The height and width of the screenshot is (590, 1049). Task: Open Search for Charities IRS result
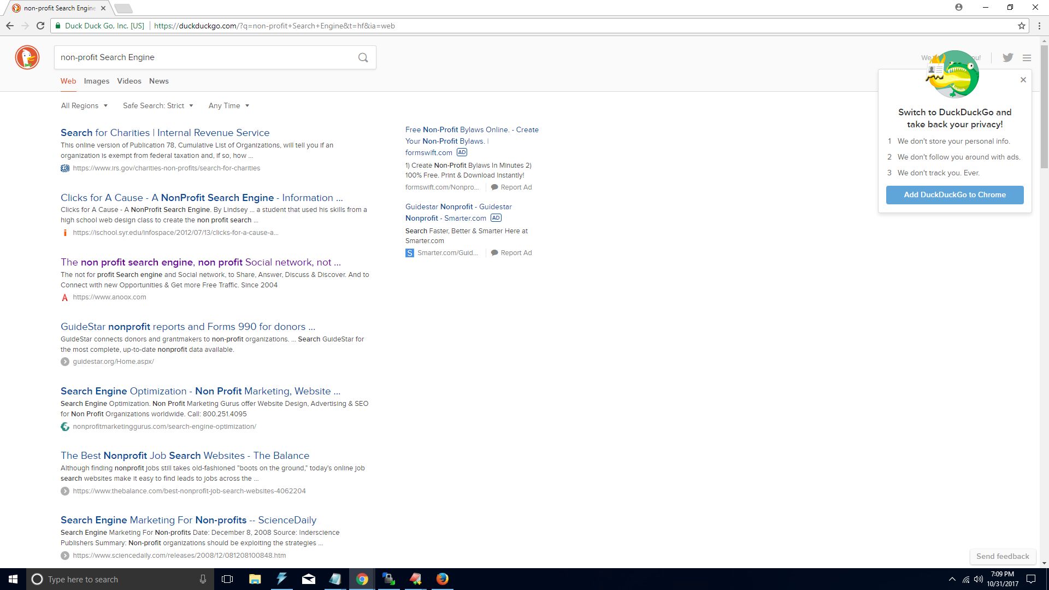tap(165, 133)
